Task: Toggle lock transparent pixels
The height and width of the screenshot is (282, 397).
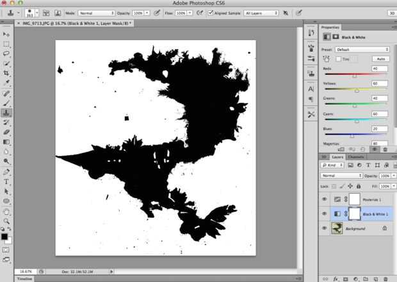Action: click(334, 186)
